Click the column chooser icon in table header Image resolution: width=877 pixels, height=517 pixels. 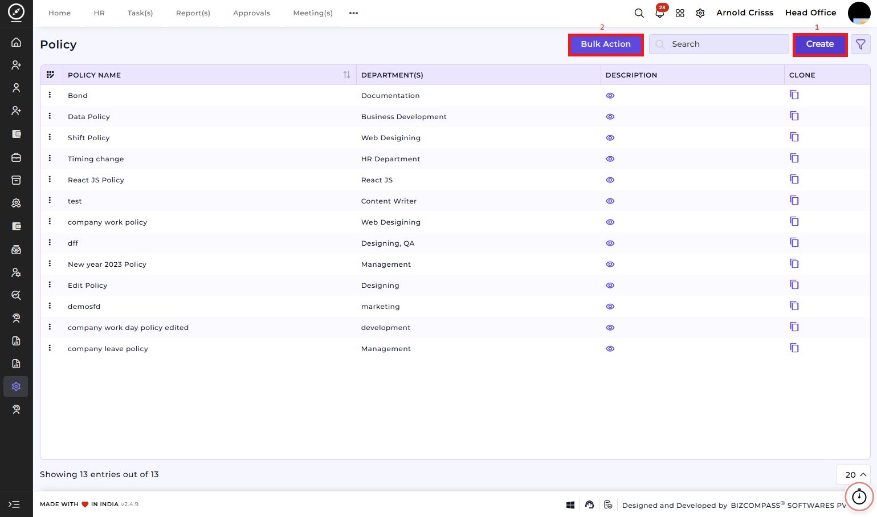[50, 75]
